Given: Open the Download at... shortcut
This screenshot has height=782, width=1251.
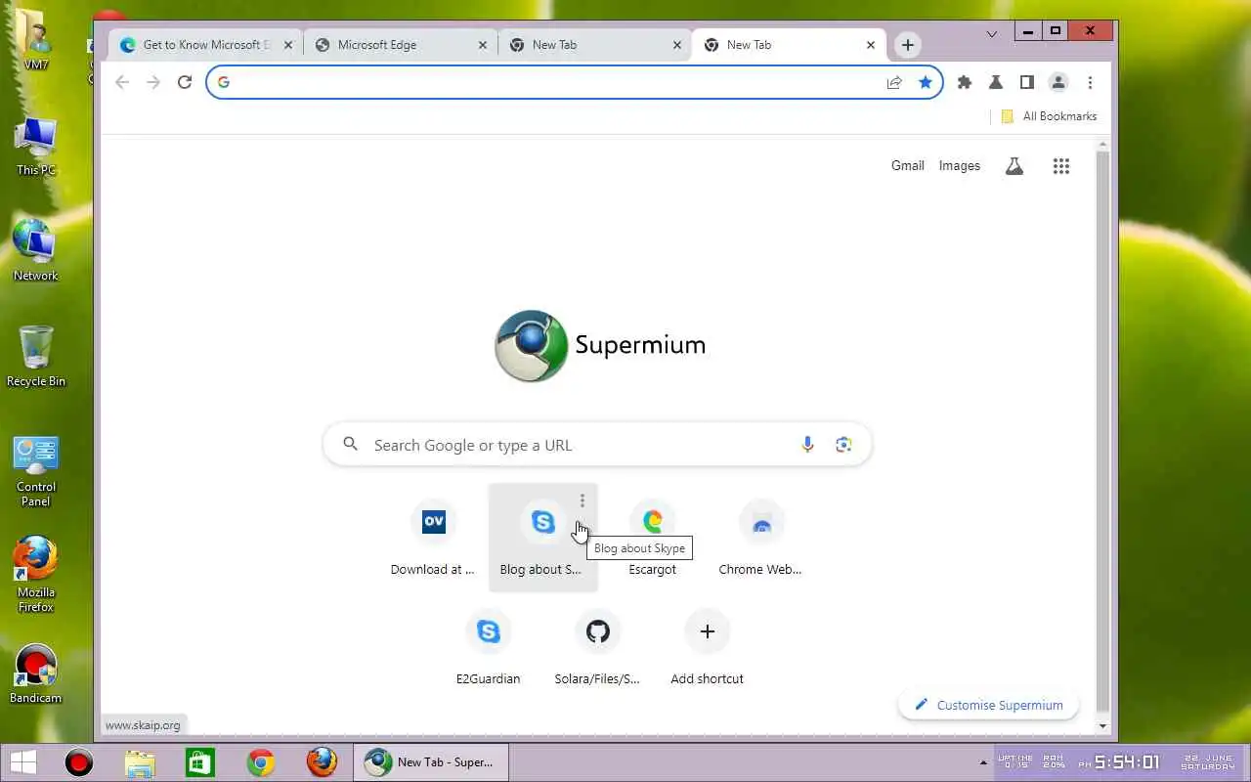Looking at the screenshot, I should 433,538.
